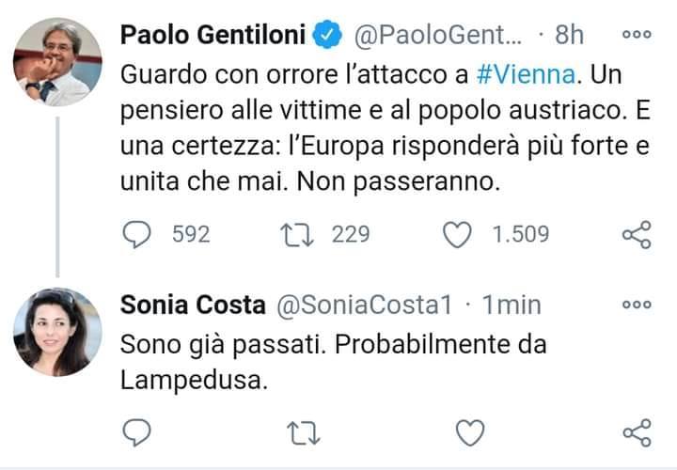
Task: Open the reply via the 1min timestamp
Action: [x=512, y=305]
